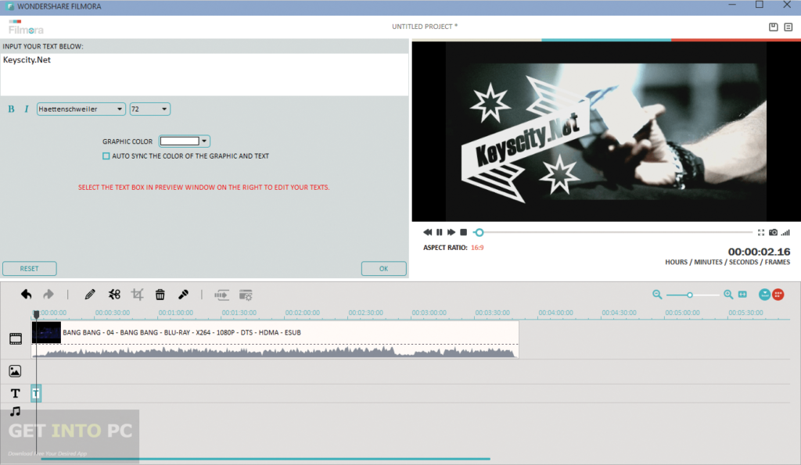Screen dimensions: 801x465
Task: Click the Redo arrow in timeline toolbar
Action: tap(48, 295)
